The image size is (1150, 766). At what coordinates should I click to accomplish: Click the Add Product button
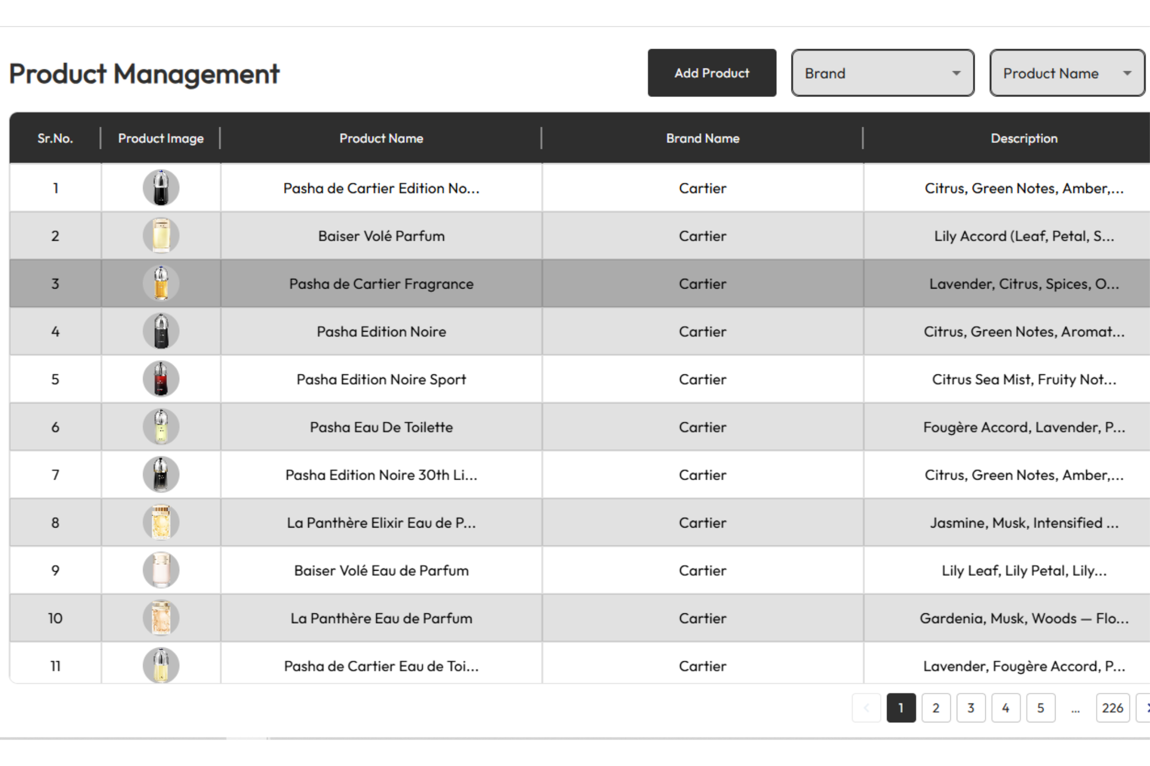click(x=712, y=73)
